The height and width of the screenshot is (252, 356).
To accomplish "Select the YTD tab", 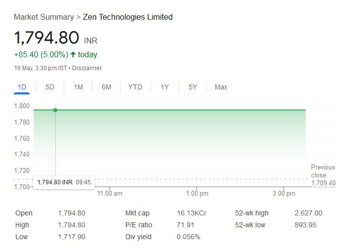I will 135,87.
